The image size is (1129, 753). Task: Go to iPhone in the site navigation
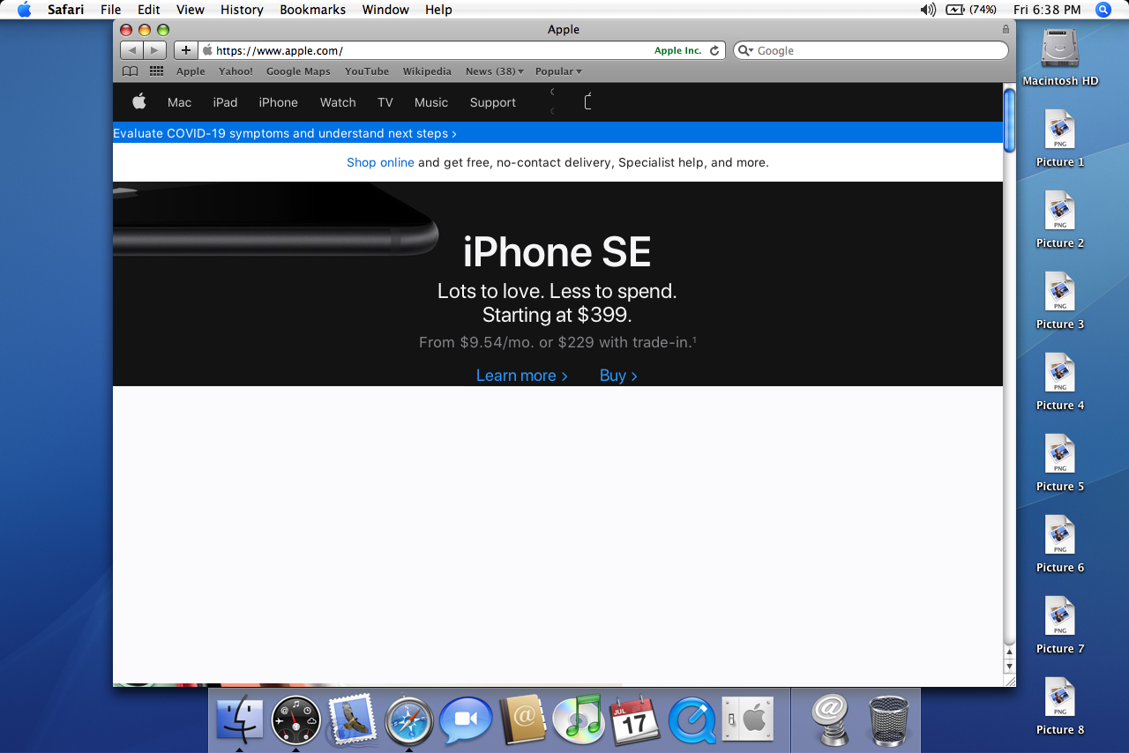tap(279, 102)
